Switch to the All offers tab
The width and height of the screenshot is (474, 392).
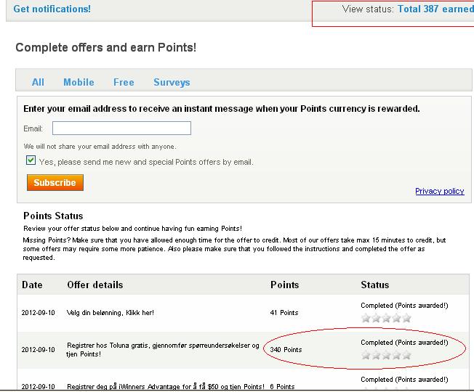click(38, 83)
